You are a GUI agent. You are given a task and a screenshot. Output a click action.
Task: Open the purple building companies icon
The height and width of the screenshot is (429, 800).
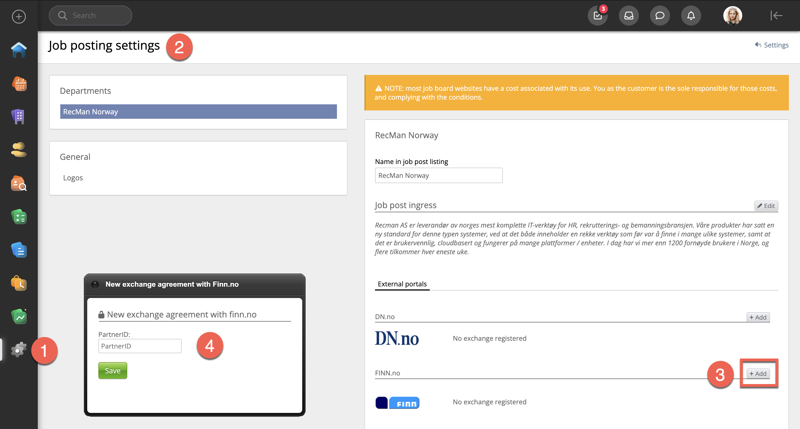pyautogui.click(x=19, y=117)
